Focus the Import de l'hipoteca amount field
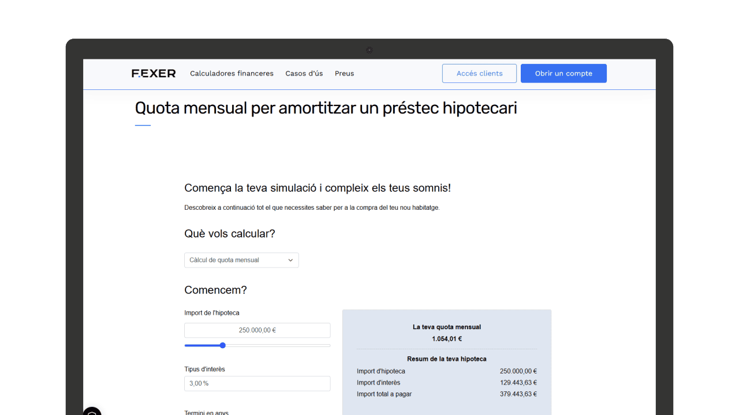 (x=257, y=330)
